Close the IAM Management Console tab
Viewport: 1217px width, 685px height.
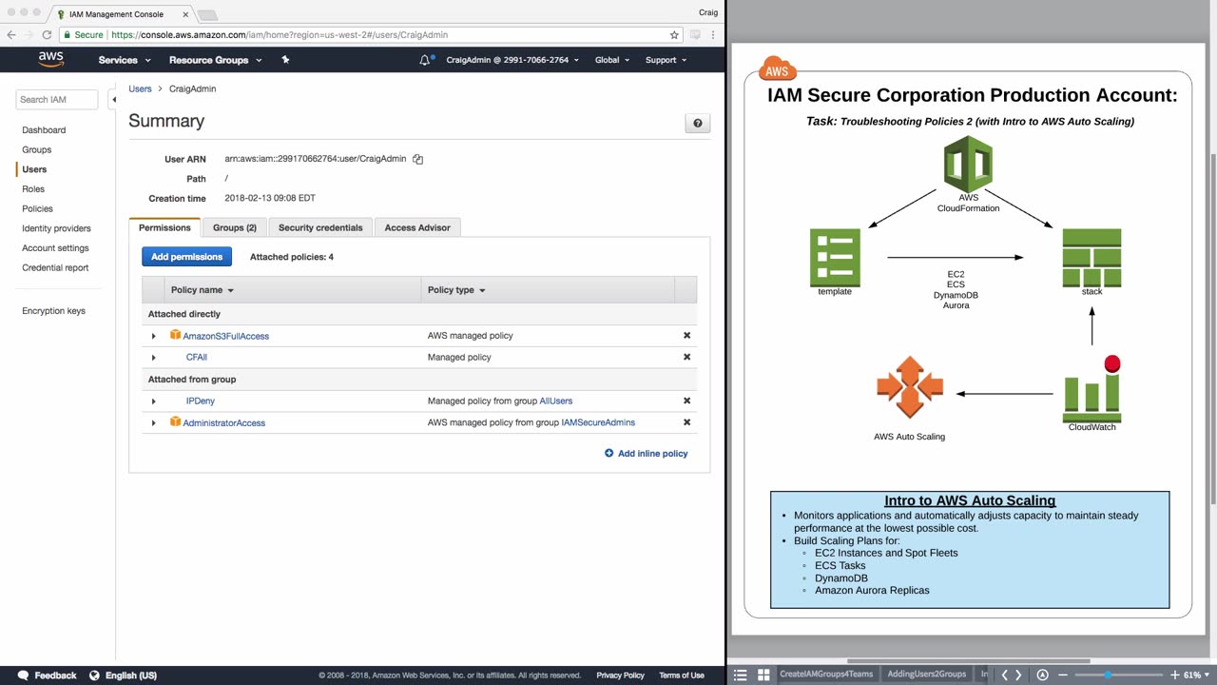185,14
